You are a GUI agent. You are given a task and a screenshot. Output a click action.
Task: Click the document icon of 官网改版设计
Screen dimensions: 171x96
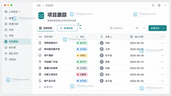click(40, 43)
